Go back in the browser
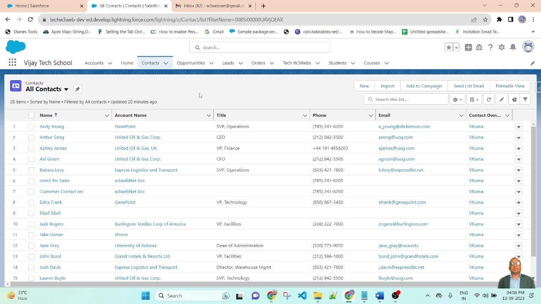Viewport: 541px width, 304px height. click(x=8, y=19)
